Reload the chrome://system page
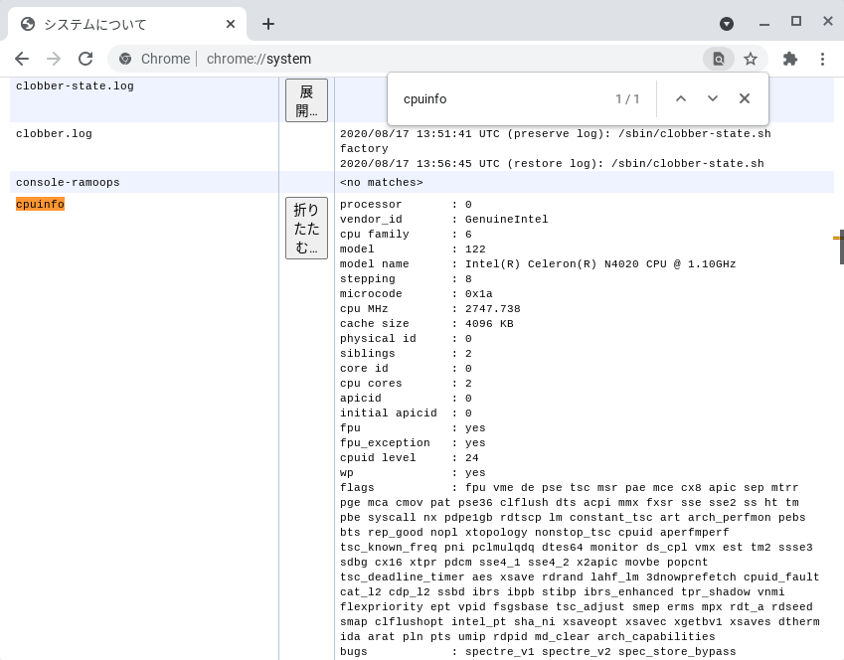Screen dimensions: 844x660 coord(85,59)
